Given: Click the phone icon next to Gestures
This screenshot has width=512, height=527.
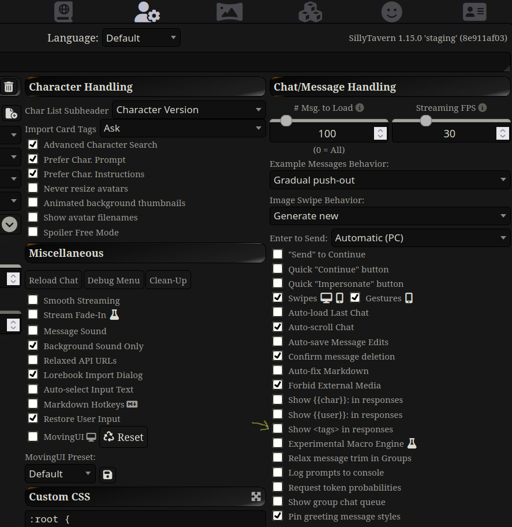Looking at the screenshot, I should pos(409,298).
